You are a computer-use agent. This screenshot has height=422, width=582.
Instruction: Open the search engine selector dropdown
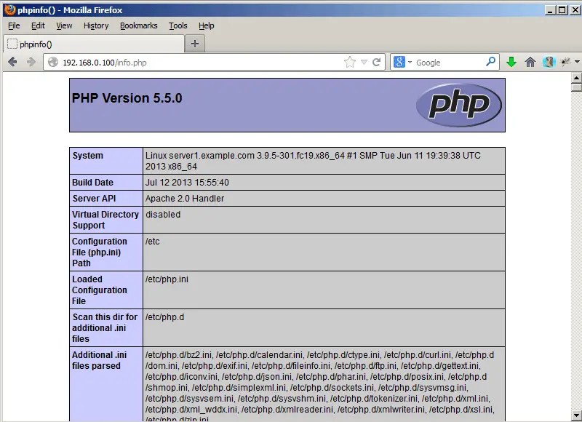(x=410, y=62)
